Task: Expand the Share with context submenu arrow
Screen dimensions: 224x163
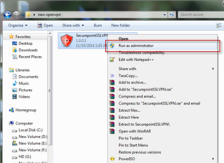Action: click(x=213, y=69)
